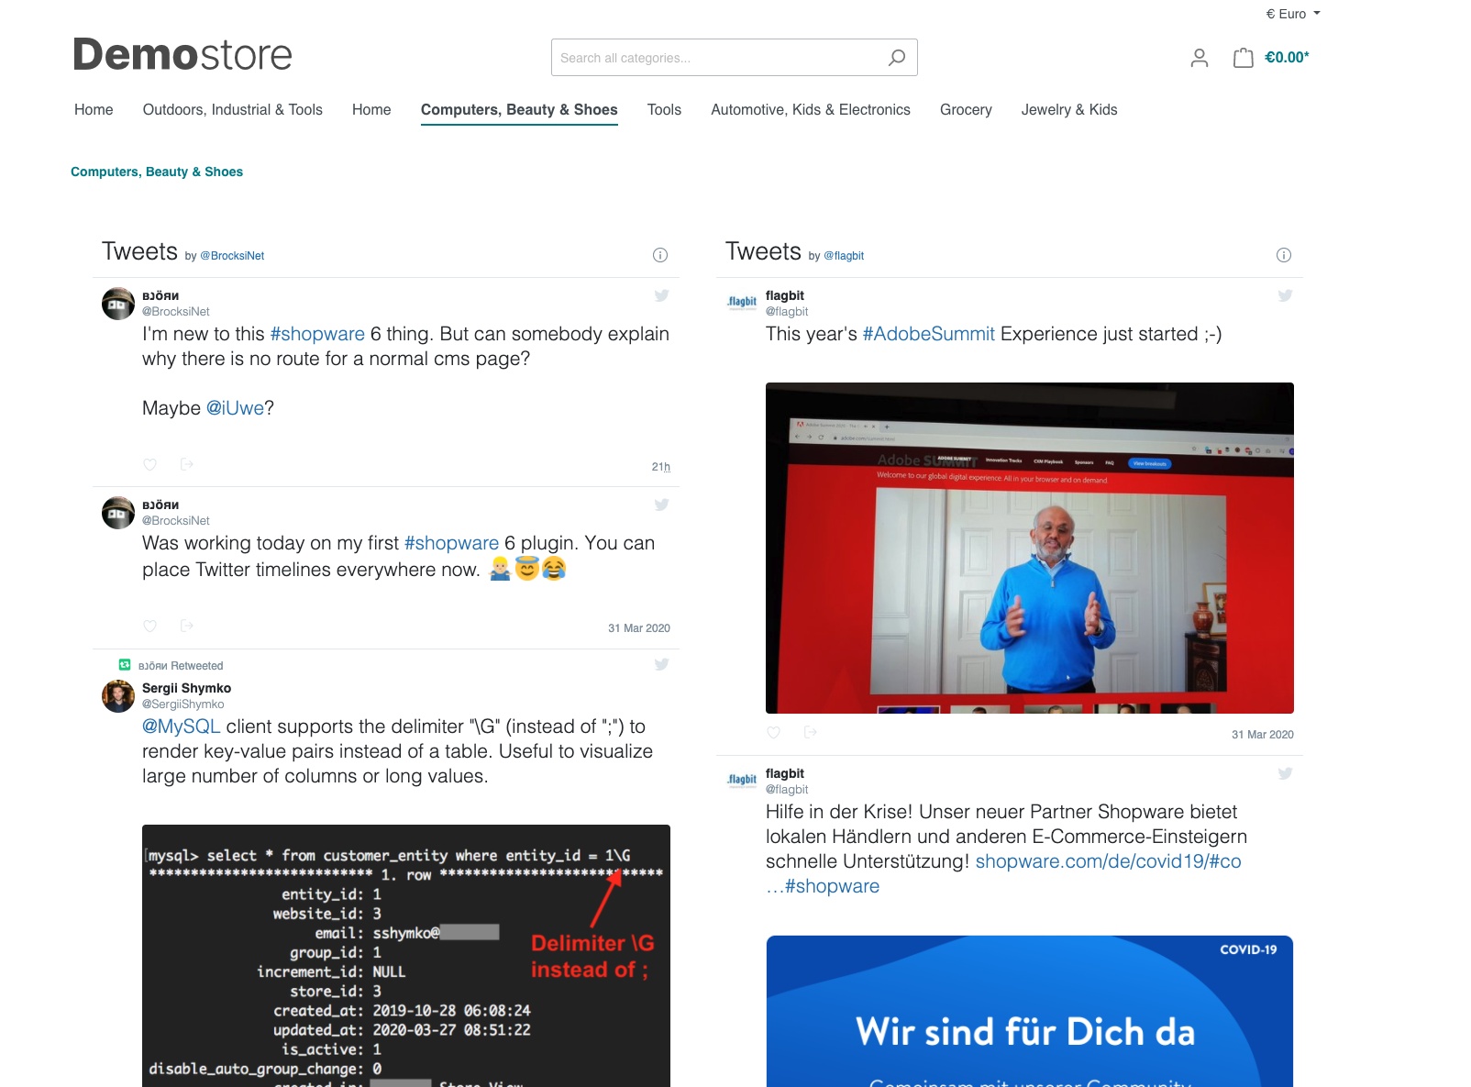The image size is (1471, 1087).
Task: Open shopware.com/de/covid19 link
Action: coord(1108,861)
